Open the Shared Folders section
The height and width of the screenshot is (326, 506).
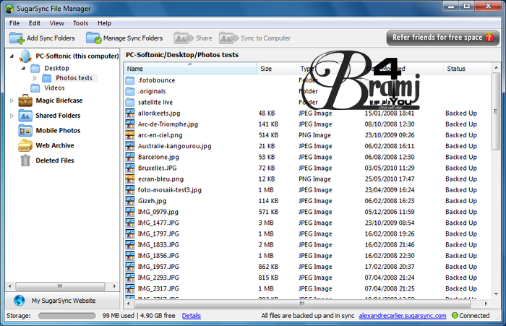click(57, 116)
